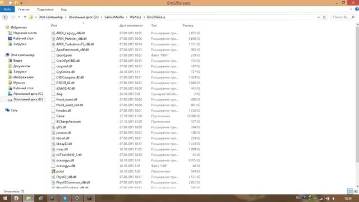Image resolution: width=359 pixels, height=202 pixels.
Task: Go back with the Back arrow
Action: click(5, 17)
